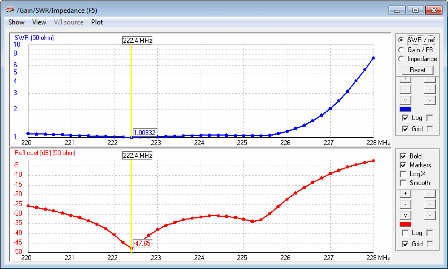Click the 222.4 MHz label above the Refl coef plot
Screen dimensions: 448x269
tap(137, 156)
